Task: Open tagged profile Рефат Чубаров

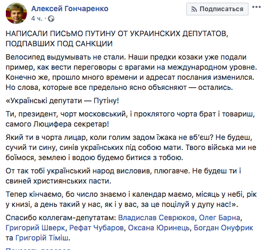Action: 96,228
